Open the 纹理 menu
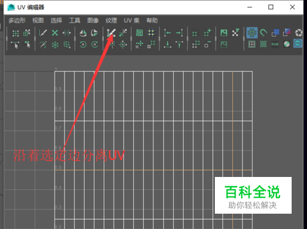Viewport: 307px width, 229px height. [x=111, y=20]
